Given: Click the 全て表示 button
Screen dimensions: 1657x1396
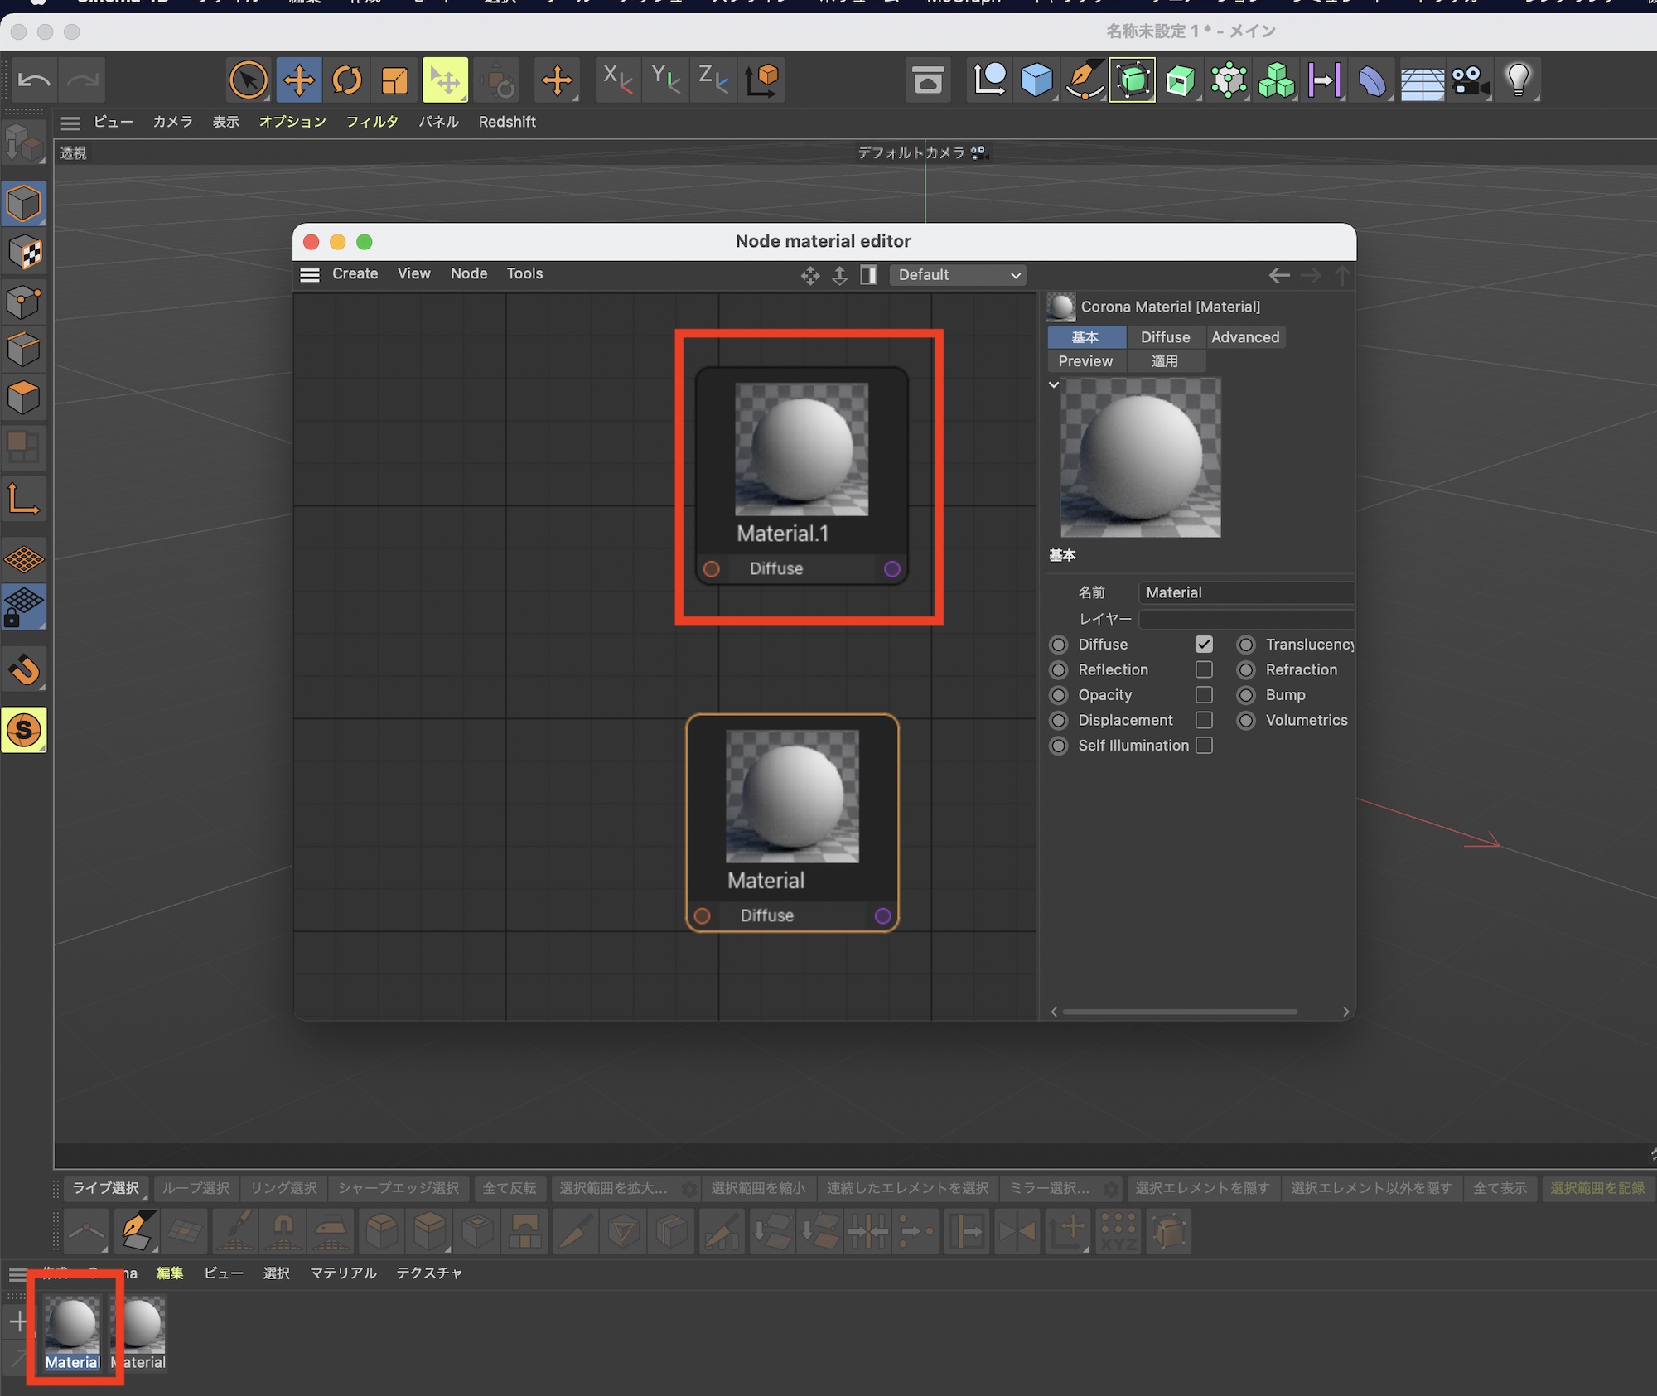Looking at the screenshot, I should [1499, 1188].
